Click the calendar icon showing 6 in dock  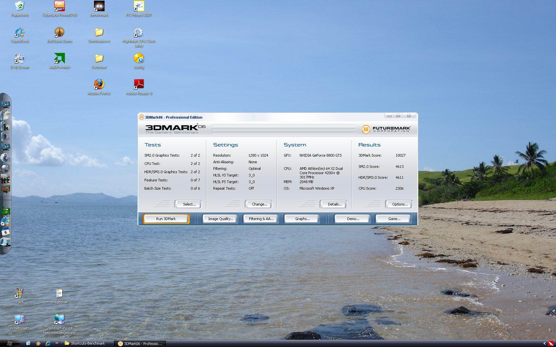5,231
